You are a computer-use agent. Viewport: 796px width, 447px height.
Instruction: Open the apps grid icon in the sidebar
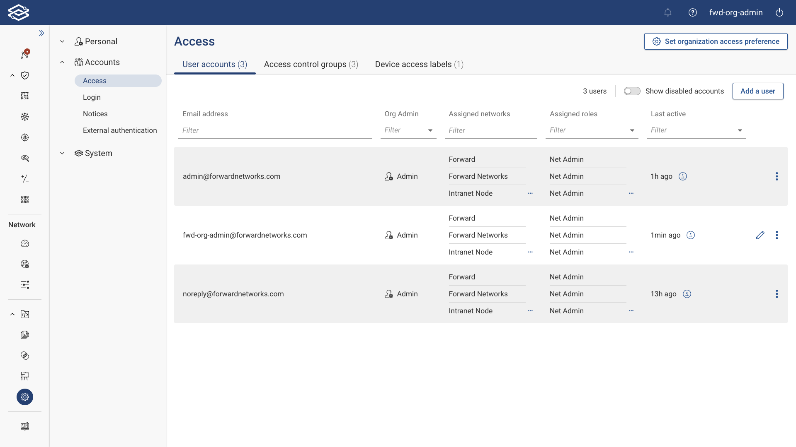(25, 199)
